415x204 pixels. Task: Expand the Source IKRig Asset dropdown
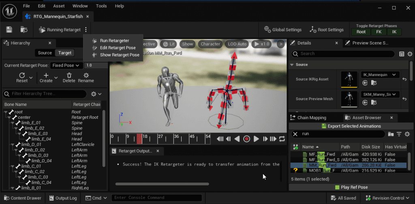[380, 75]
